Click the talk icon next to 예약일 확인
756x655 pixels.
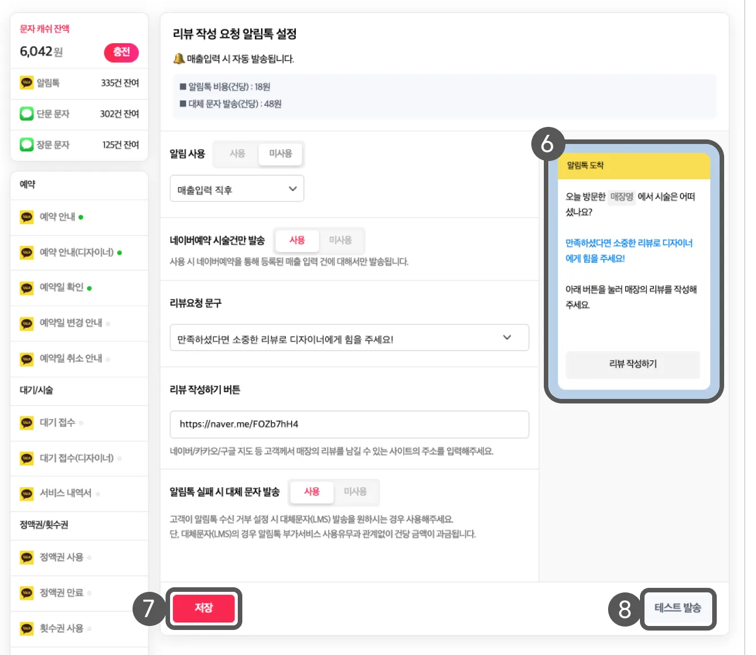coord(27,287)
